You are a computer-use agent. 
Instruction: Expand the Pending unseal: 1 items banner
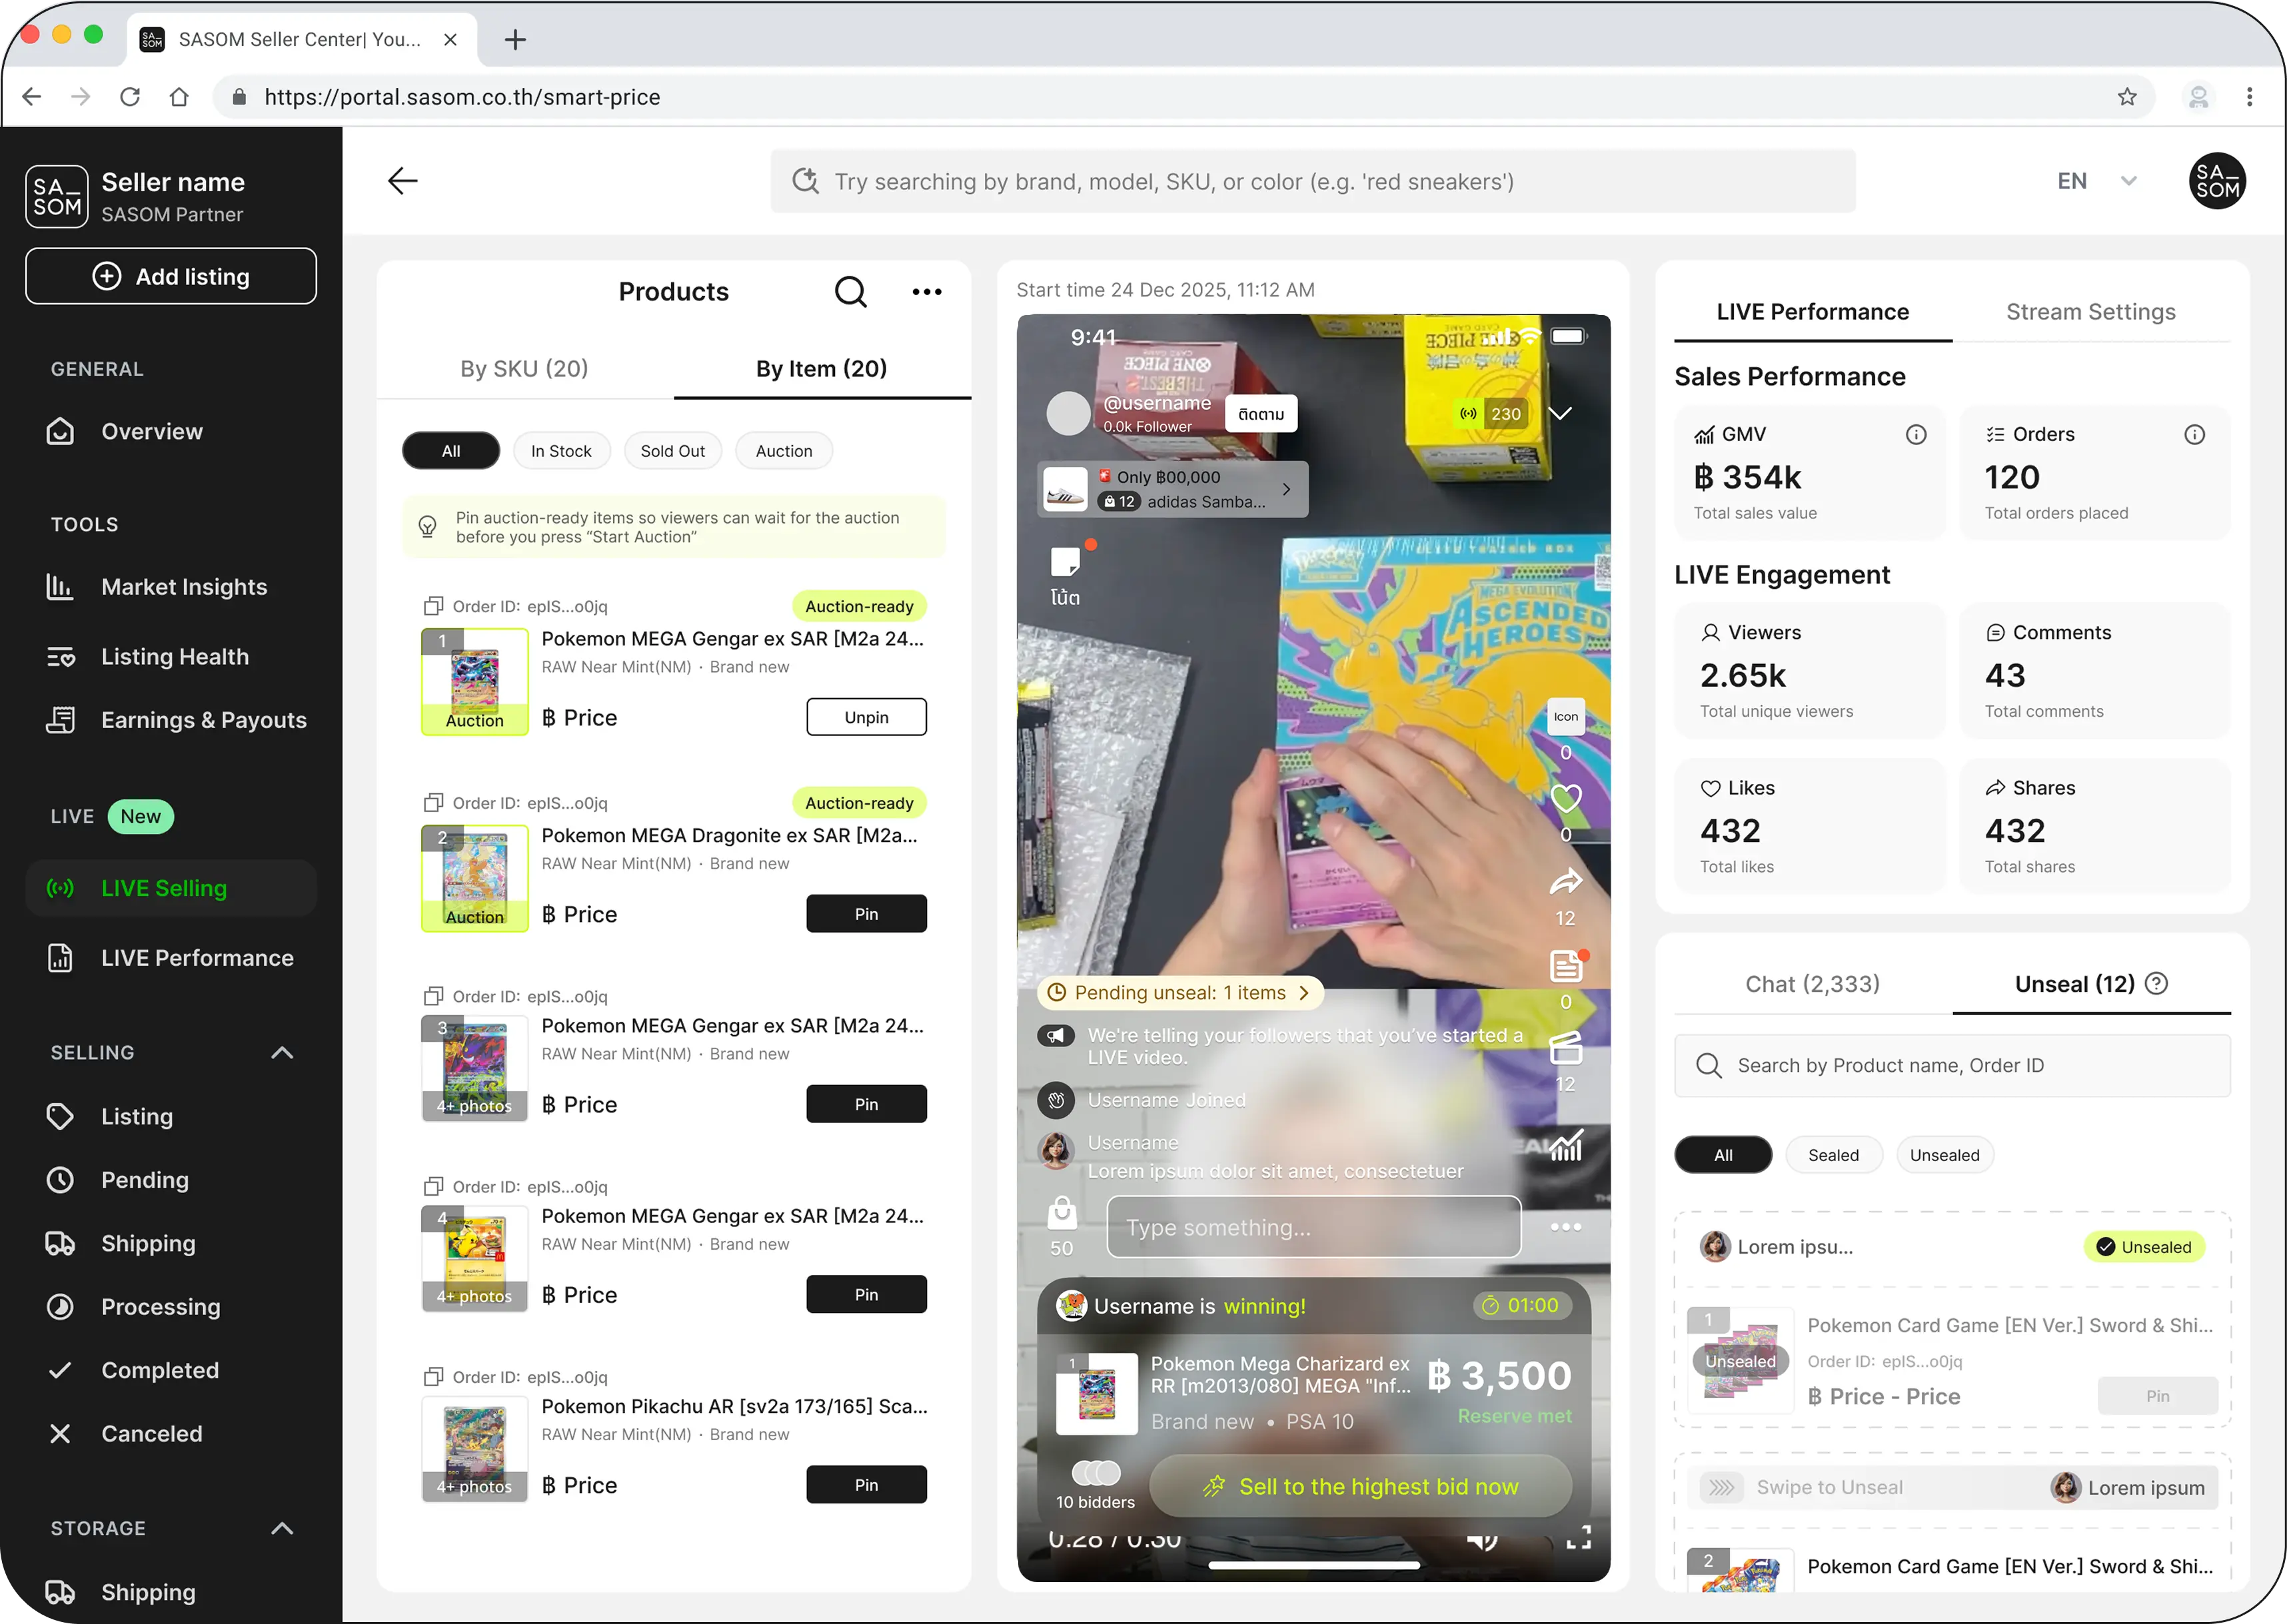pyautogui.click(x=1181, y=993)
